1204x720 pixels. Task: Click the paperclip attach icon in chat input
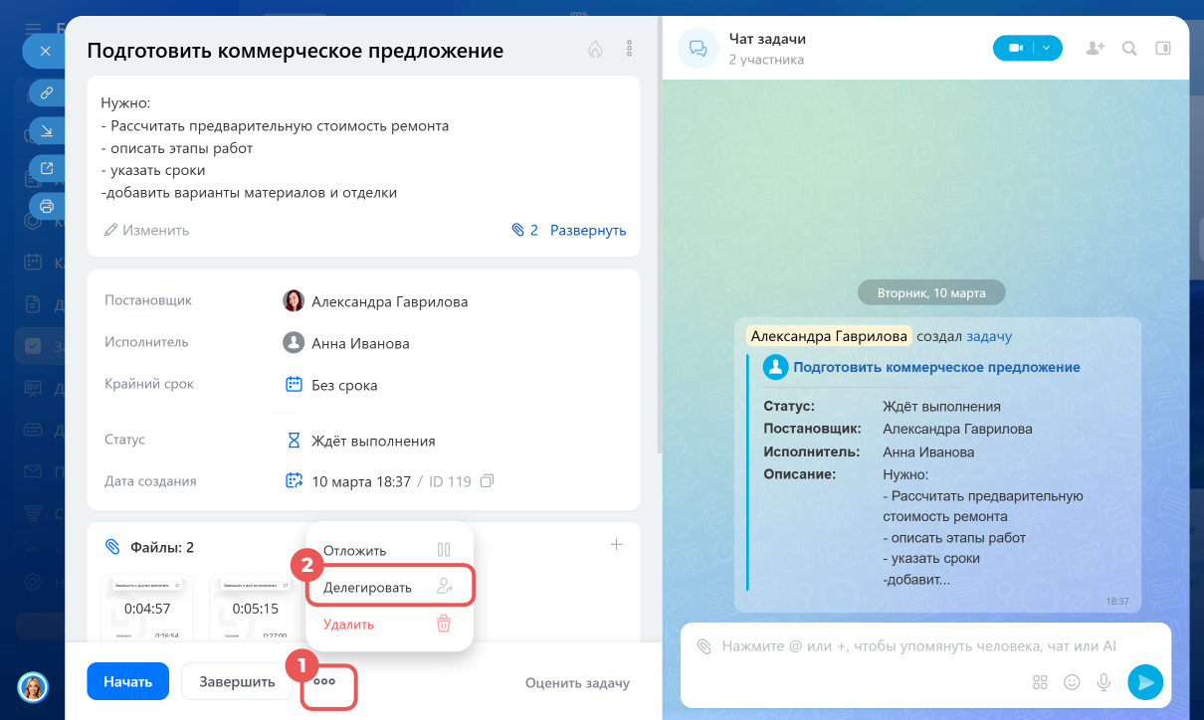coord(703,646)
